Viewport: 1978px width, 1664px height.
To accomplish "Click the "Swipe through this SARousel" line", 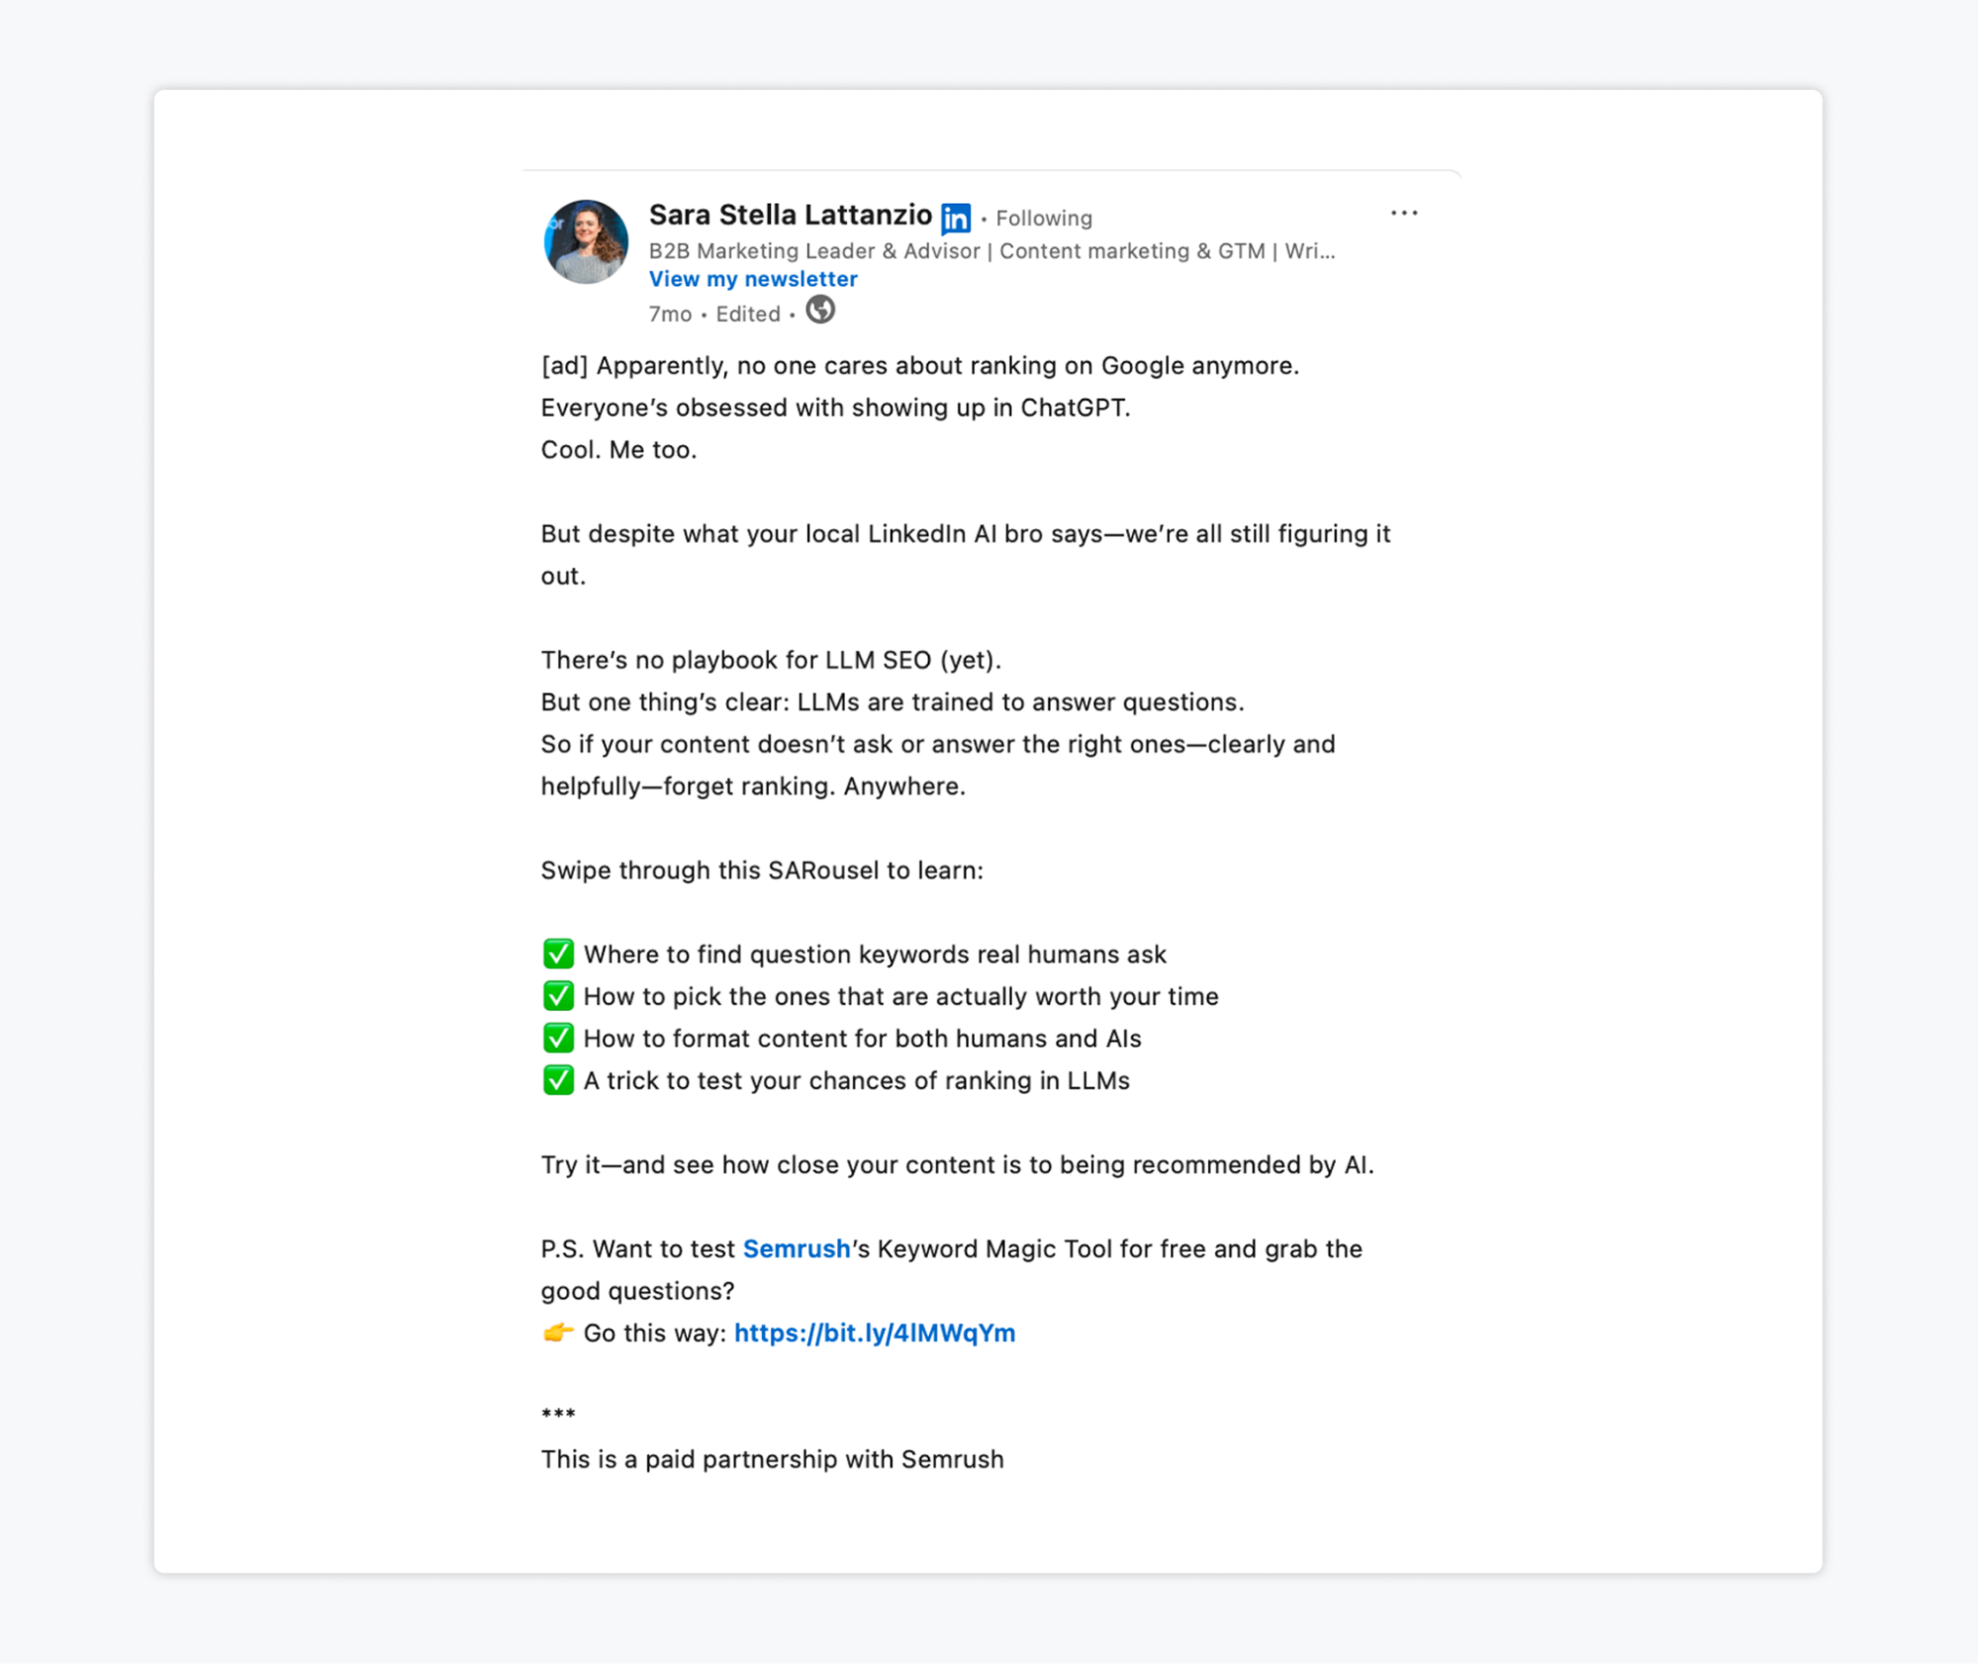I will [x=761, y=871].
